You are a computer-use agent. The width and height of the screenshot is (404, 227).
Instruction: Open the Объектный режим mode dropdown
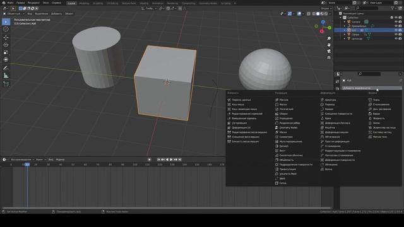[x=13, y=14]
